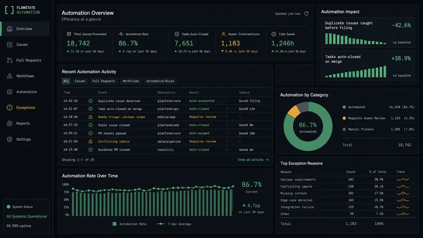This screenshot has height=238, width=423.
Task: Click the data/pipeline repository link
Action: coord(169,141)
